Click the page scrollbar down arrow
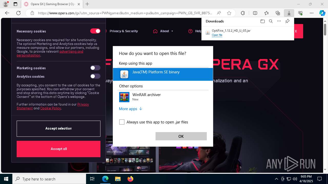Image resolution: width=328 pixels, height=184 pixels. coord(325,170)
